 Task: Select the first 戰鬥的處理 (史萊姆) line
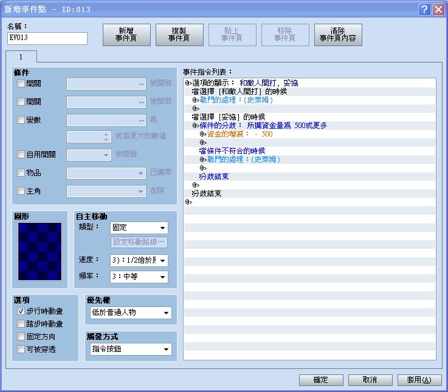click(310, 100)
